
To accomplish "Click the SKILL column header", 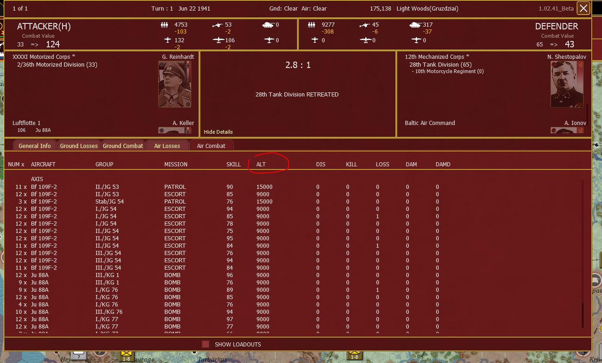I will (x=234, y=164).
